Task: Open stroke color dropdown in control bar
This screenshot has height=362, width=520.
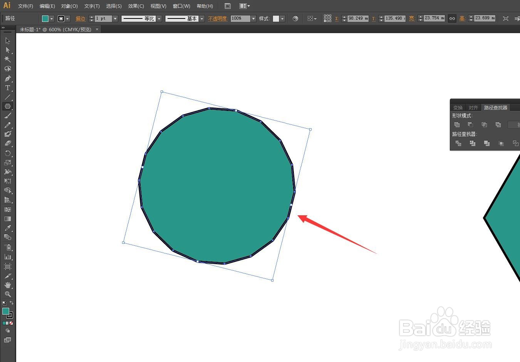Action: point(68,18)
